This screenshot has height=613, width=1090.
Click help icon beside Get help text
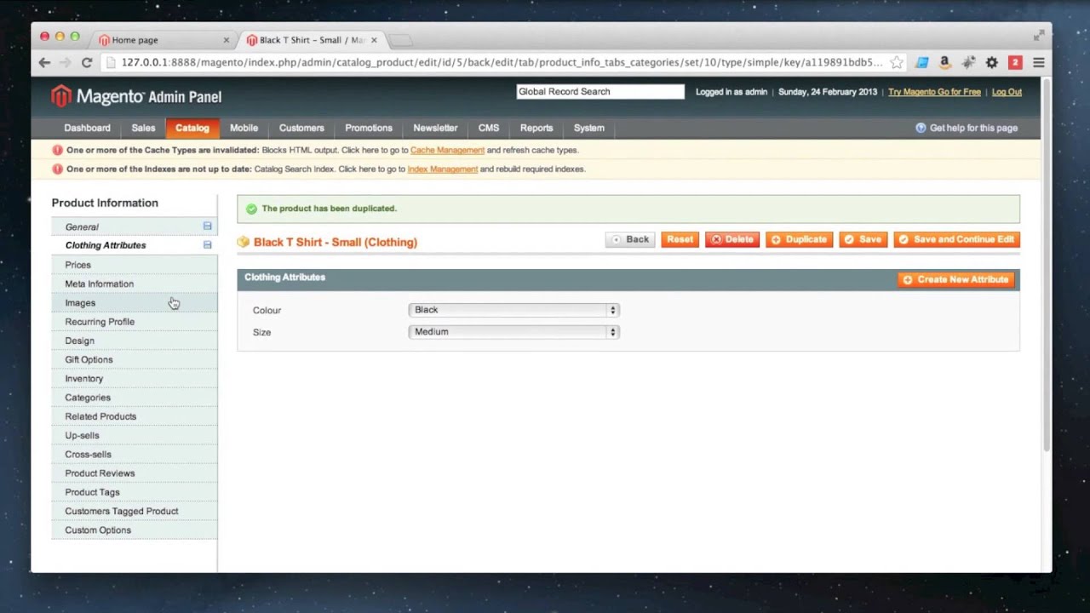921,128
